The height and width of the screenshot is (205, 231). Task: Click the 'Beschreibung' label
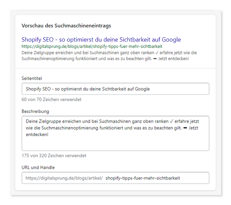point(35,111)
